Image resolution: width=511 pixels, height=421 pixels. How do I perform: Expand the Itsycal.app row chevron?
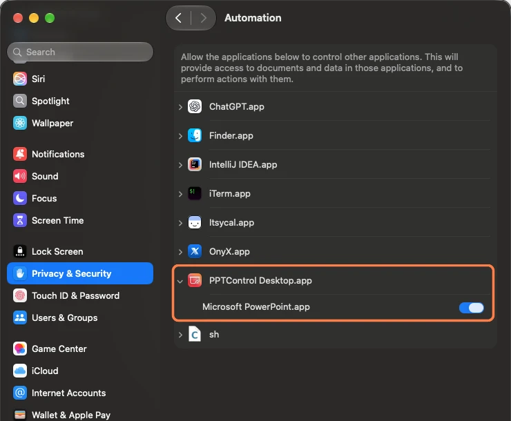180,223
